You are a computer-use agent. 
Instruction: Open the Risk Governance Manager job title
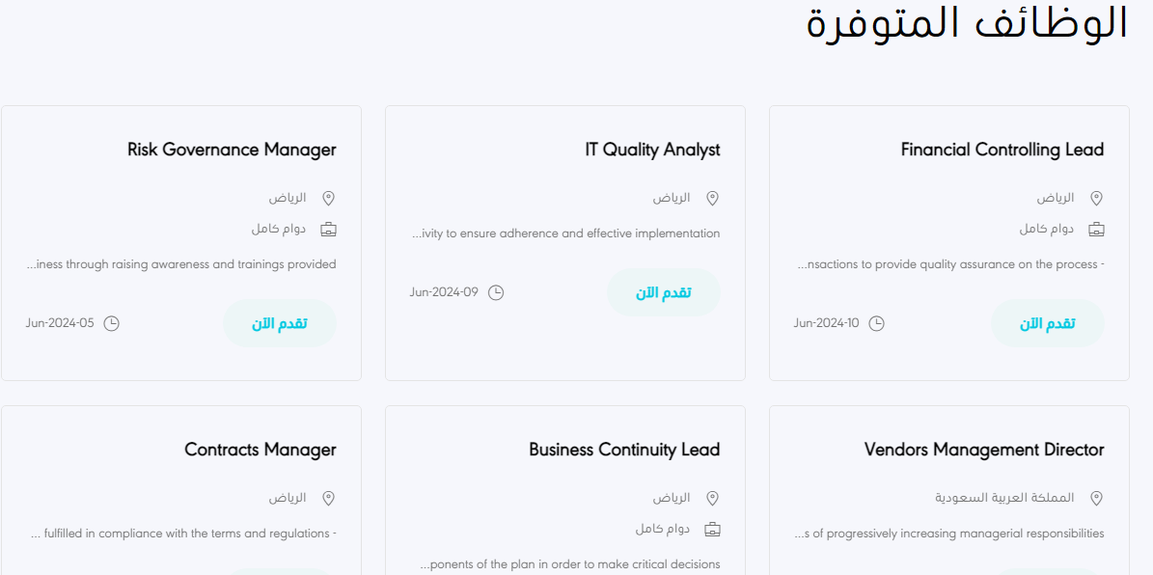(x=232, y=150)
